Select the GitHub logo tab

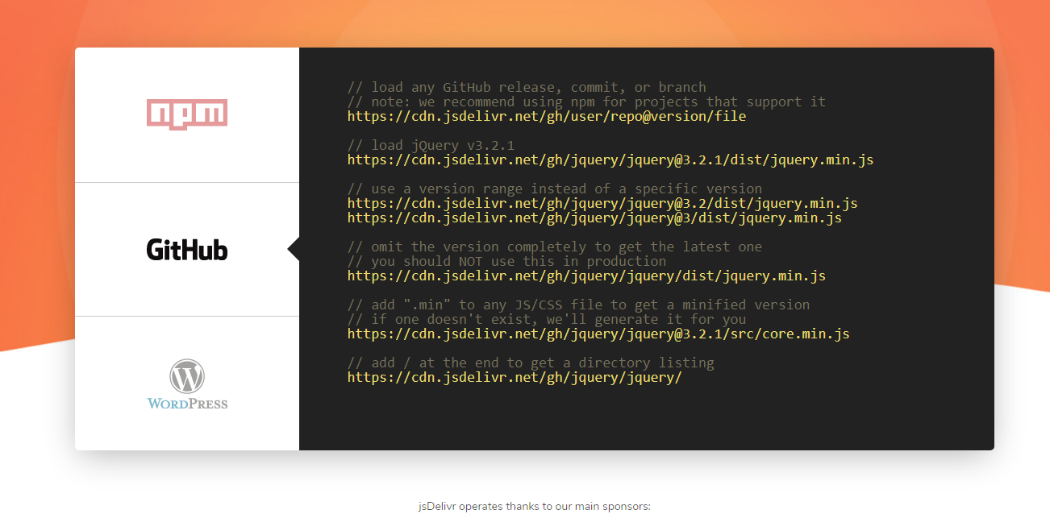[187, 250]
